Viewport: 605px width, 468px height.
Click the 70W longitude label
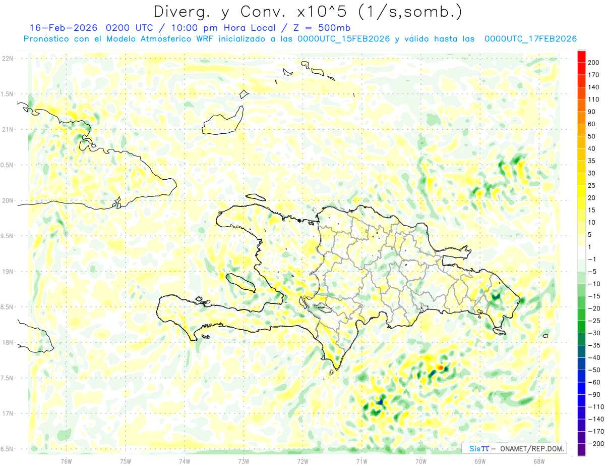coord(420,460)
